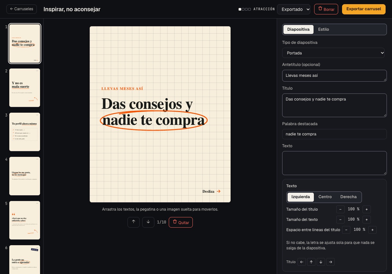
Task: Select slide 5 thumbnail with quote marks
Action: (x=25, y=220)
